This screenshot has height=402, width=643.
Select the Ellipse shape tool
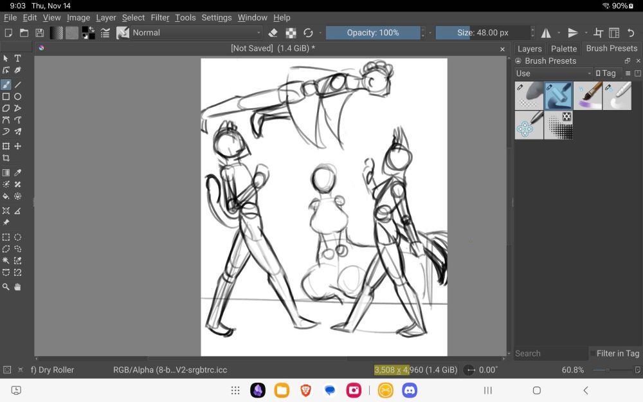point(18,96)
